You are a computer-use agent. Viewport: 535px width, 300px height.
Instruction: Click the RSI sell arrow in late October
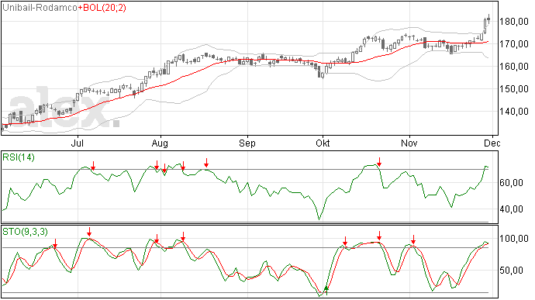click(379, 162)
